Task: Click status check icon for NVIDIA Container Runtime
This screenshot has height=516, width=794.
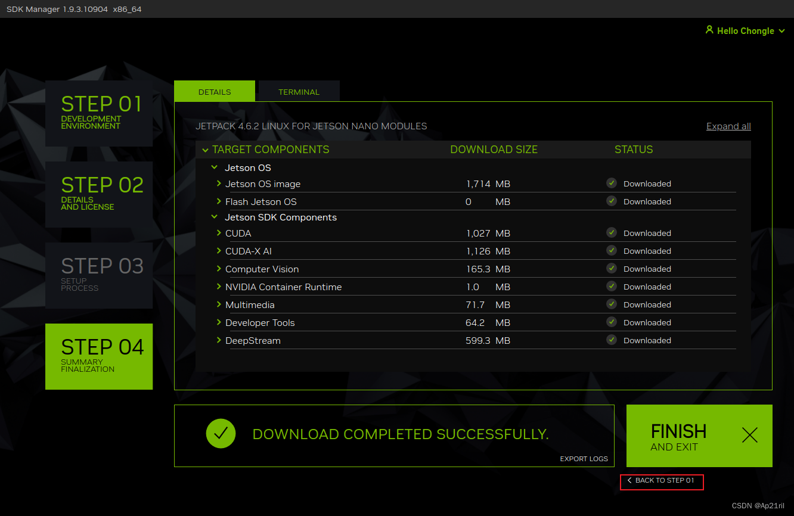Action: [612, 286]
